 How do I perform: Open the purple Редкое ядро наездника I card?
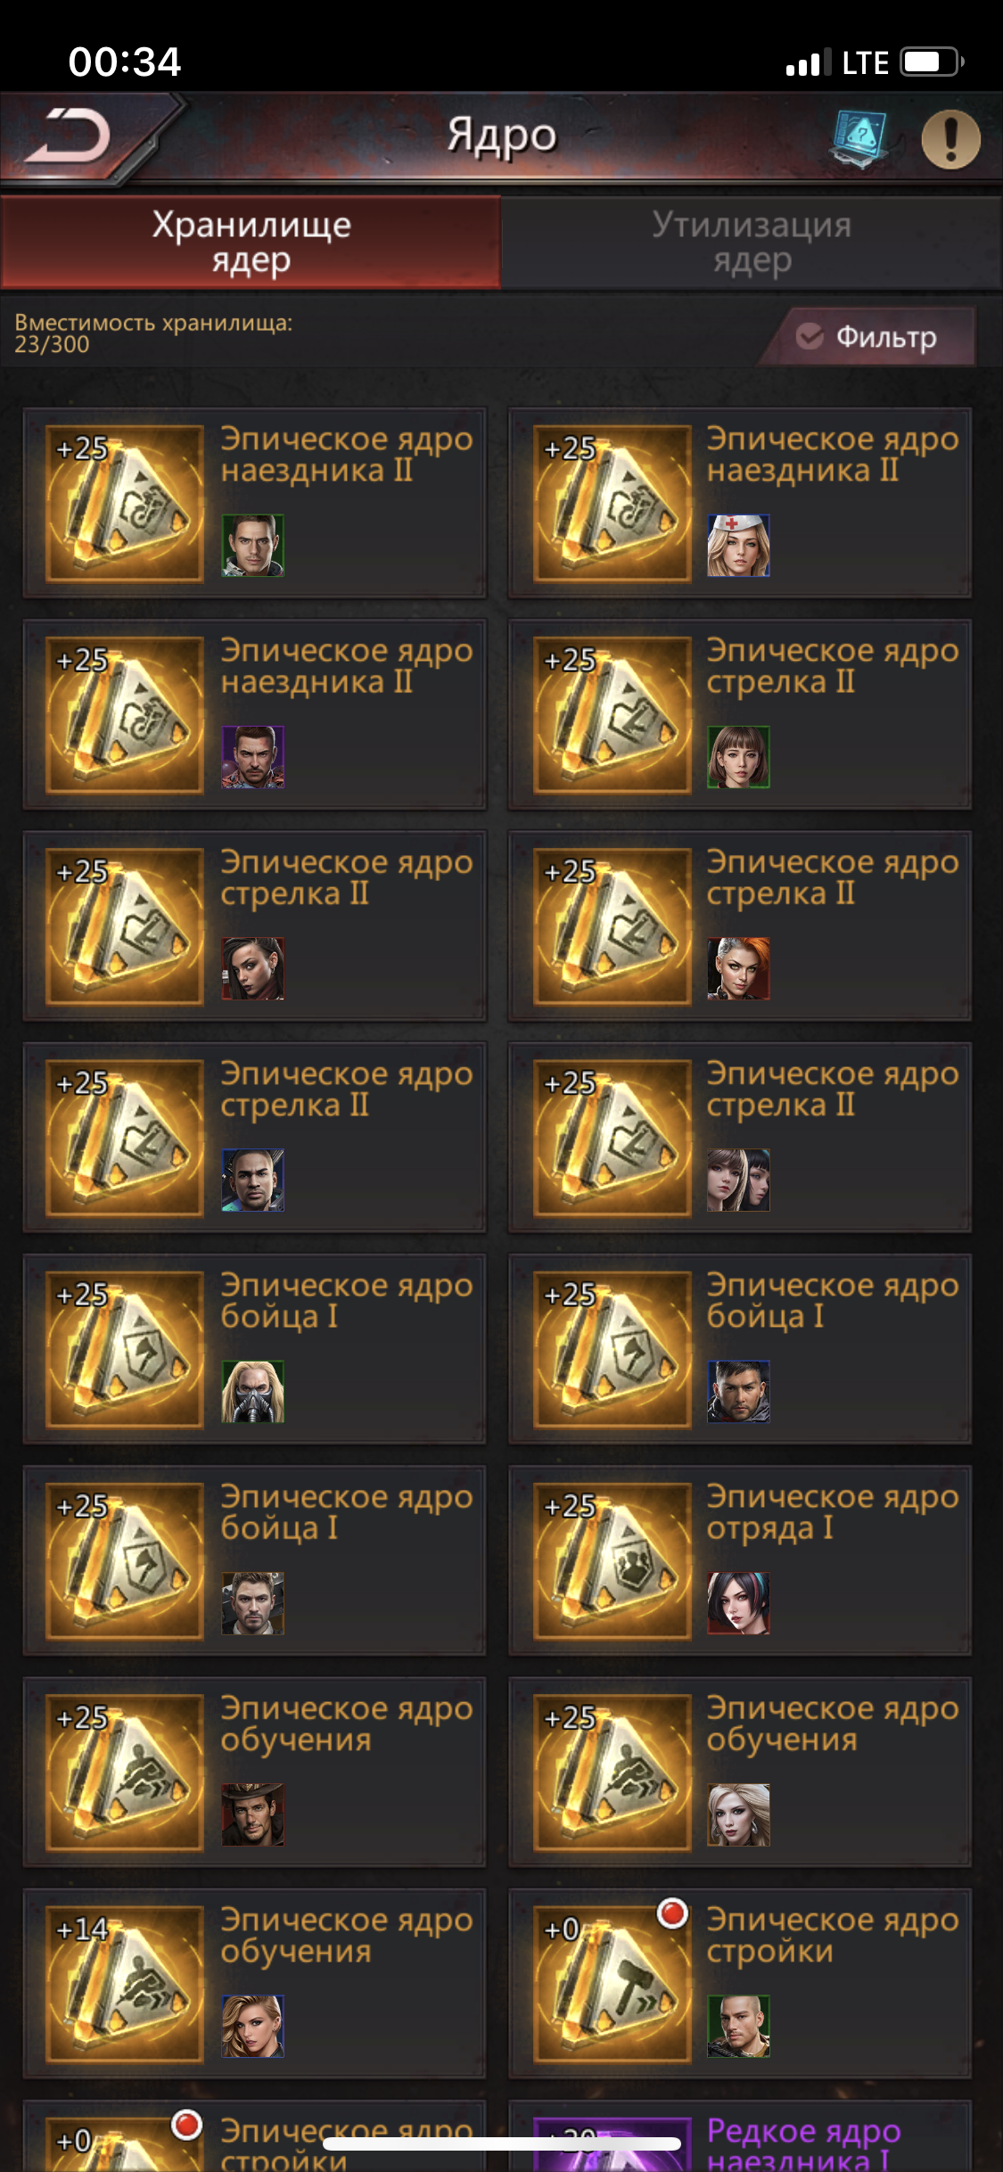pyautogui.click(x=739, y=2136)
